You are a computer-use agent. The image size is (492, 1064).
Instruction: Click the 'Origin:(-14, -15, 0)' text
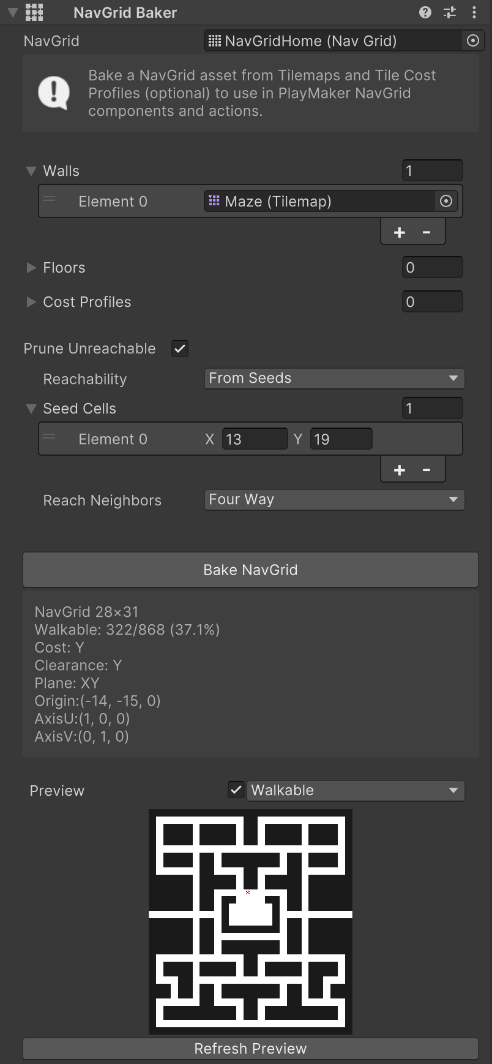point(97,701)
